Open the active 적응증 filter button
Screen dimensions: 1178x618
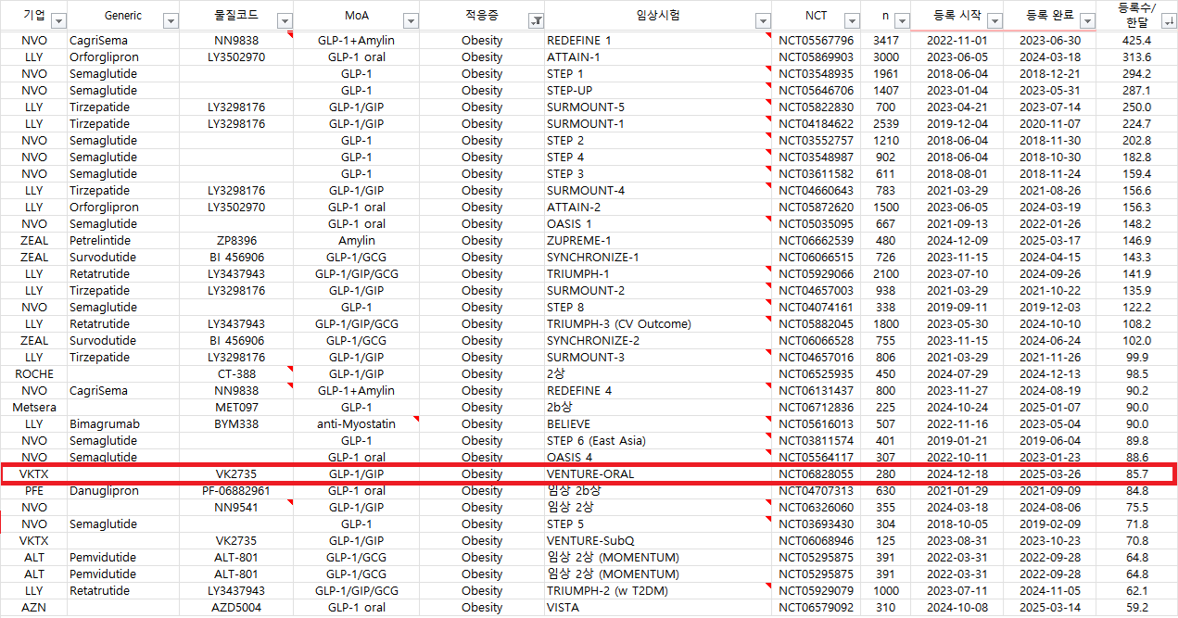point(536,21)
